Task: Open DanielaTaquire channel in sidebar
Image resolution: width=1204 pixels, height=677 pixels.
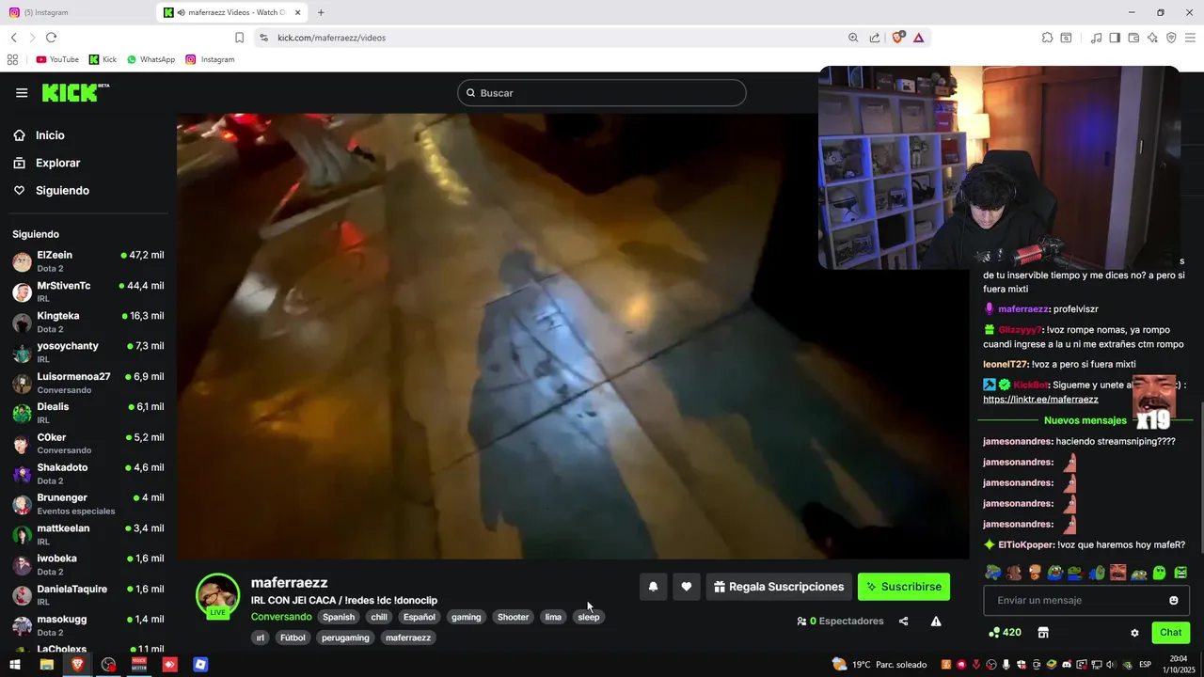Action: tap(87, 595)
